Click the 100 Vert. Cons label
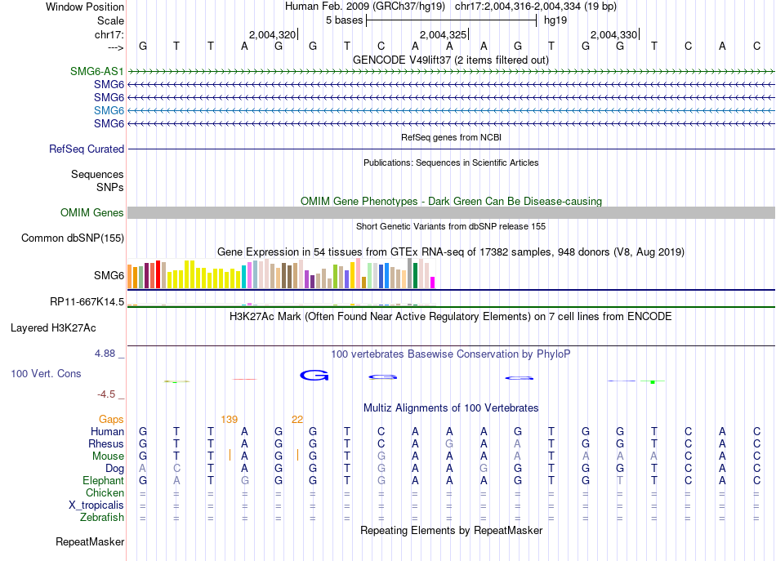This screenshot has height=561, width=776. click(46, 373)
